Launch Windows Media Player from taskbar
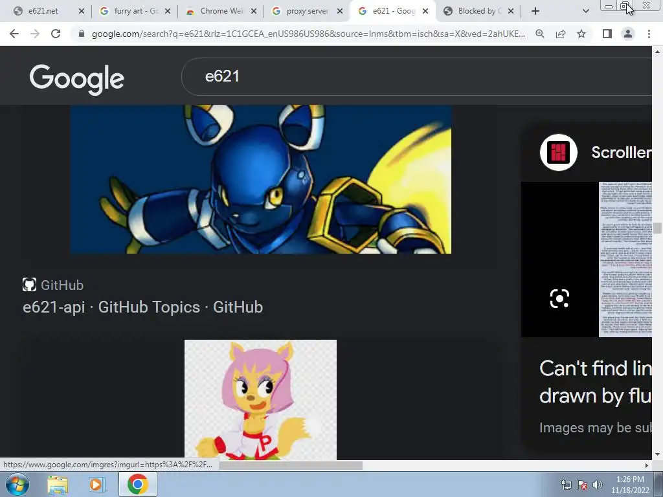This screenshot has height=497, width=663. [96, 484]
